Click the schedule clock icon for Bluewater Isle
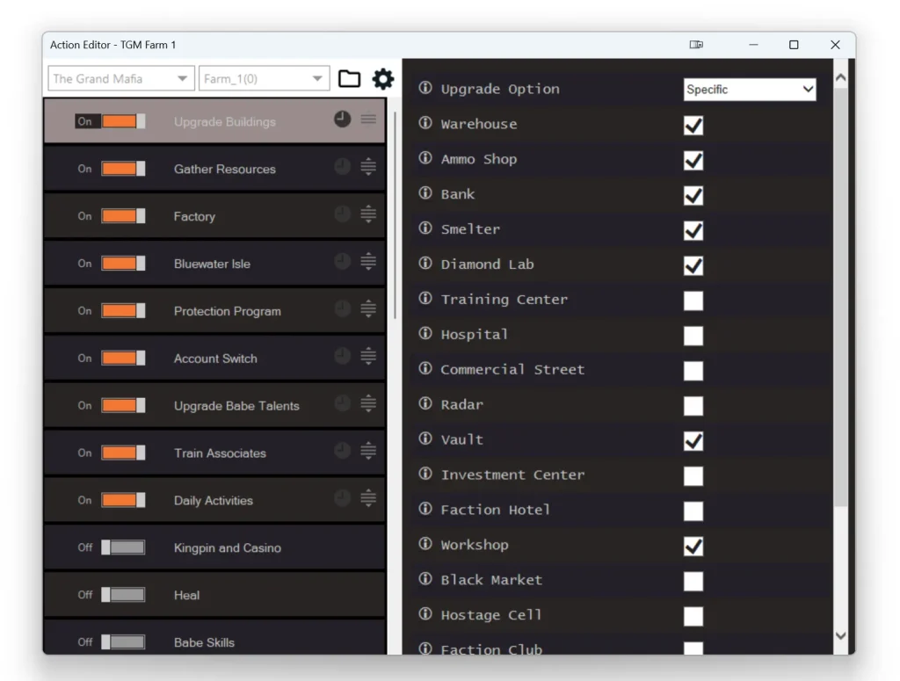The width and height of the screenshot is (900, 681). coord(343,262)
